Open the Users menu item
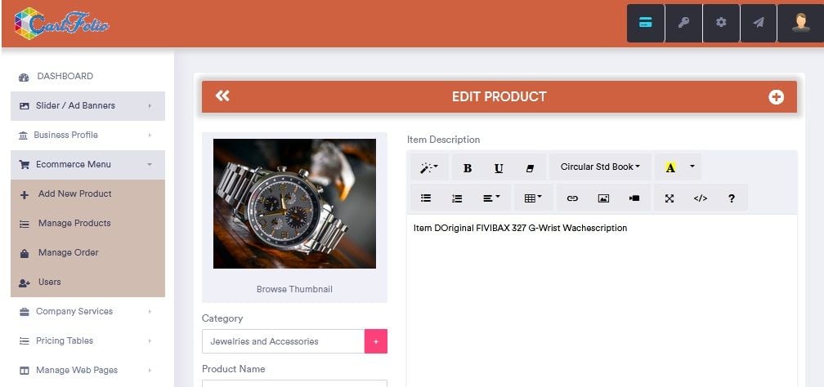824x387 pixels. 87,282
